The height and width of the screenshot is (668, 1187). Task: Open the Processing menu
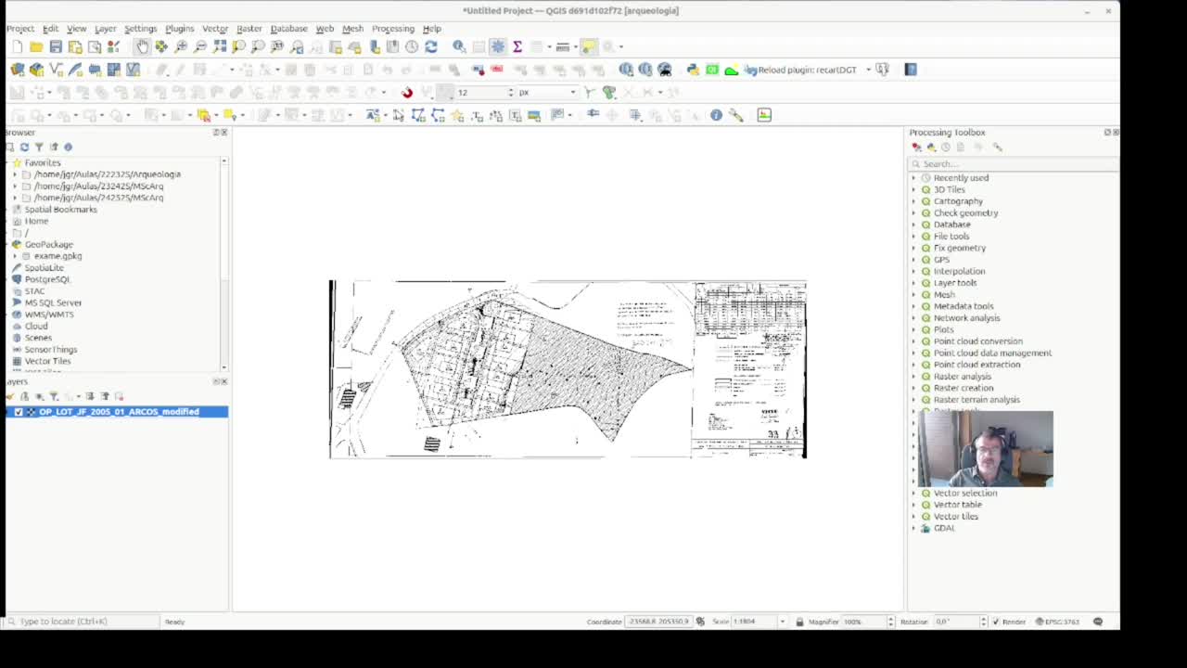pos(393,29)
